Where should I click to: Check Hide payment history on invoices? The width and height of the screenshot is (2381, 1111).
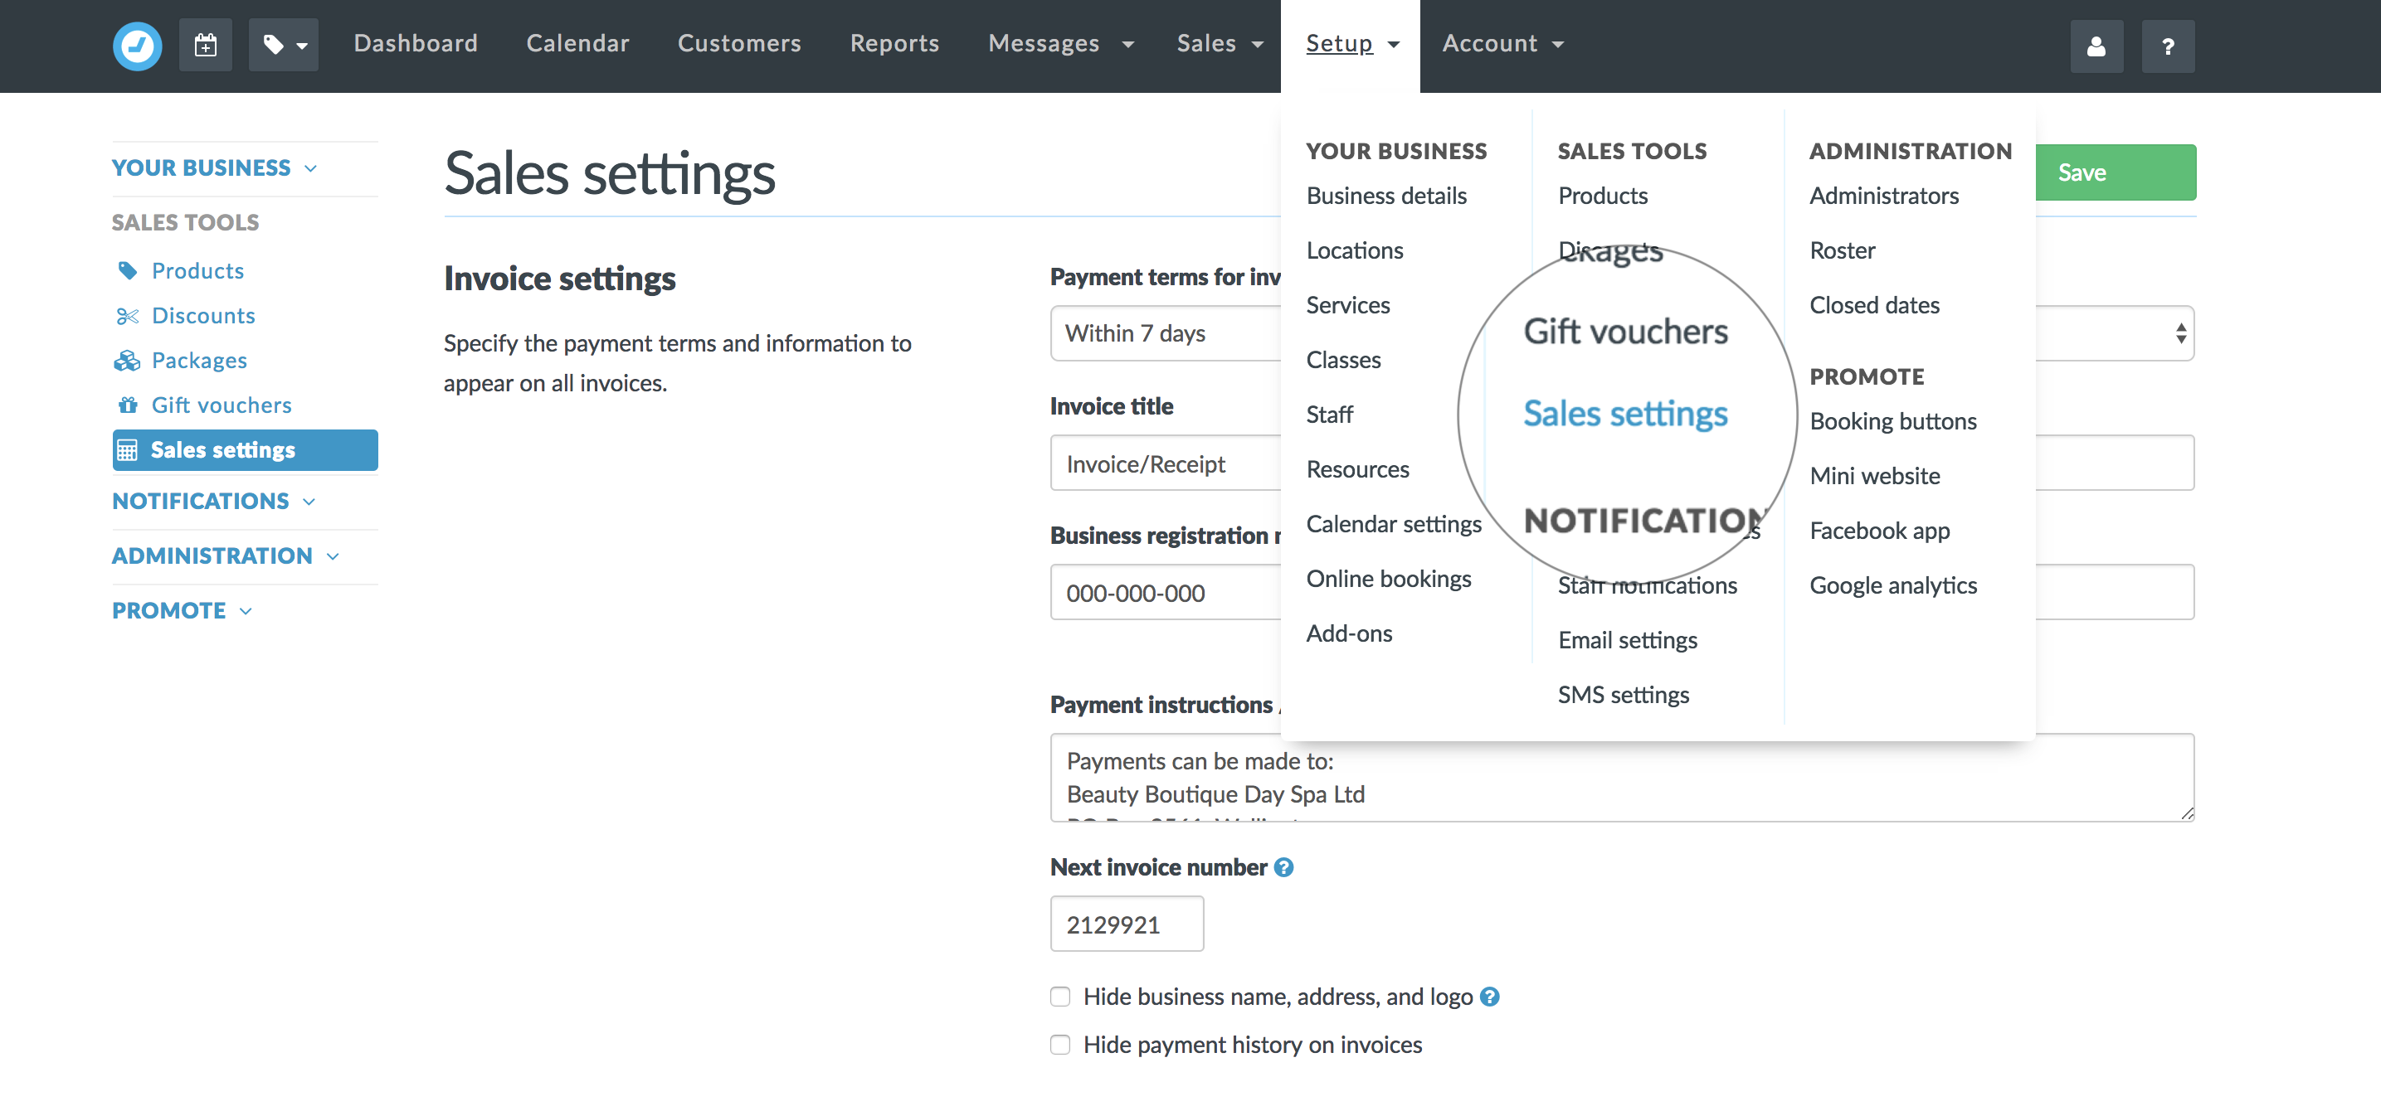click(x=1060, y=1045)
